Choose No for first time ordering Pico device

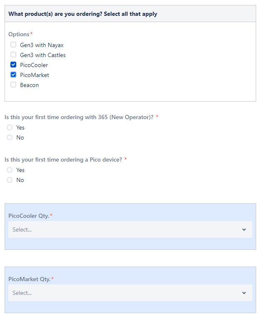[x=10, y=180]
